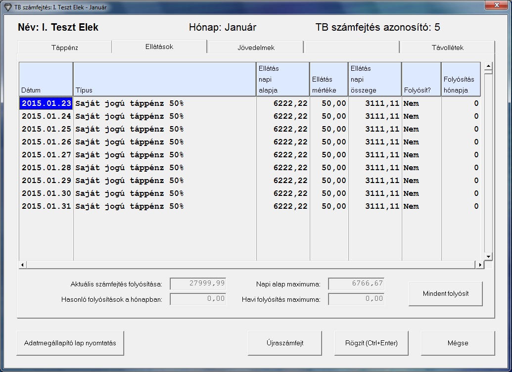Viewport: 512px width, 372px height.
Task: Print via Adatmegállapító lap nyomtatás button
Action: [x=70, y=343]
